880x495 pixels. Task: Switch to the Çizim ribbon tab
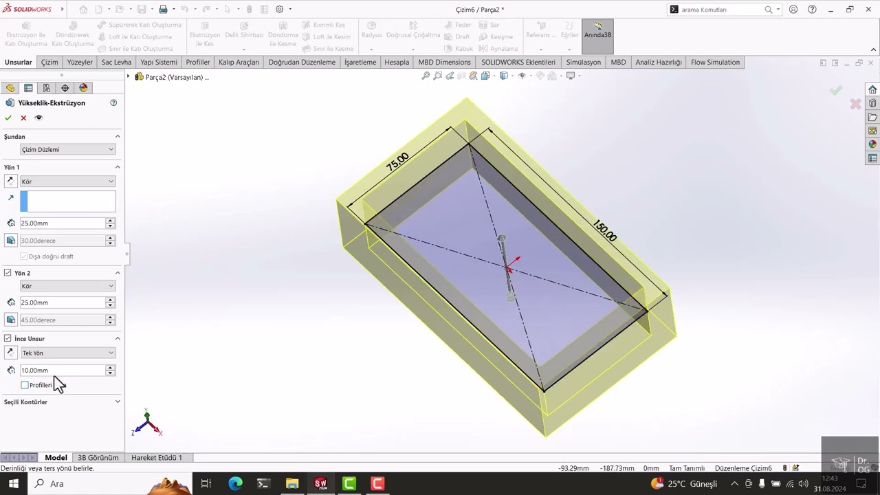click(x=49, y=62)
